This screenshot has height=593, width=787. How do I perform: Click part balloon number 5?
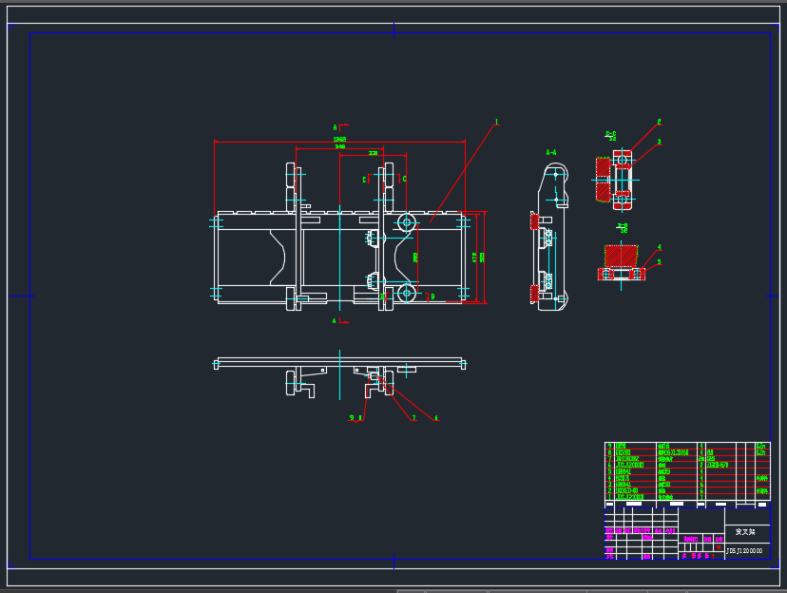pos(659,262)
